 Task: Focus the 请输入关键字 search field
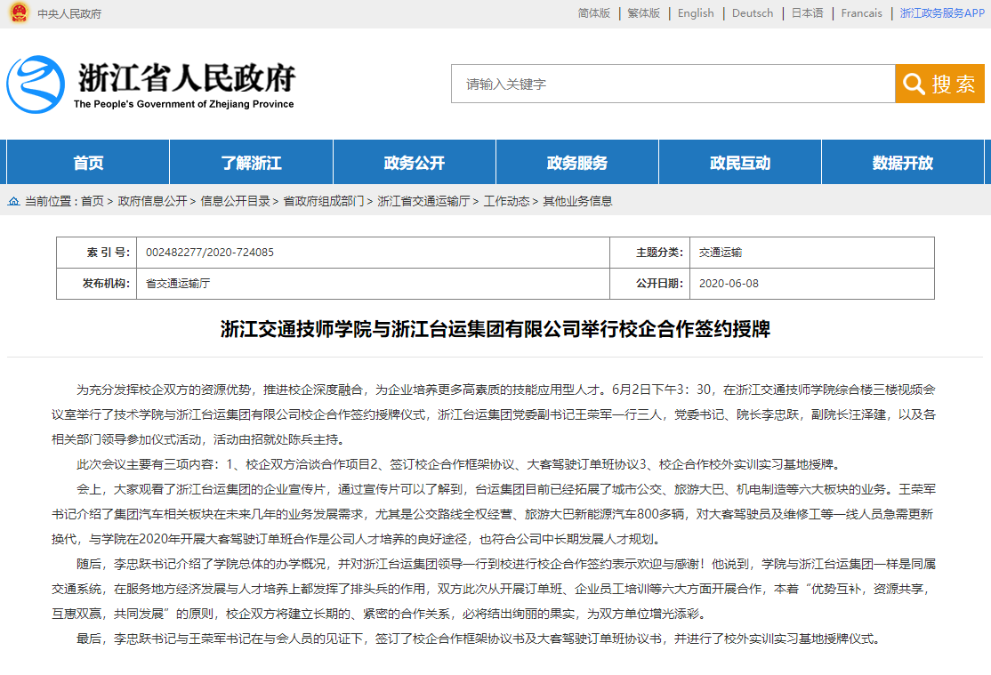coord(673,84)
